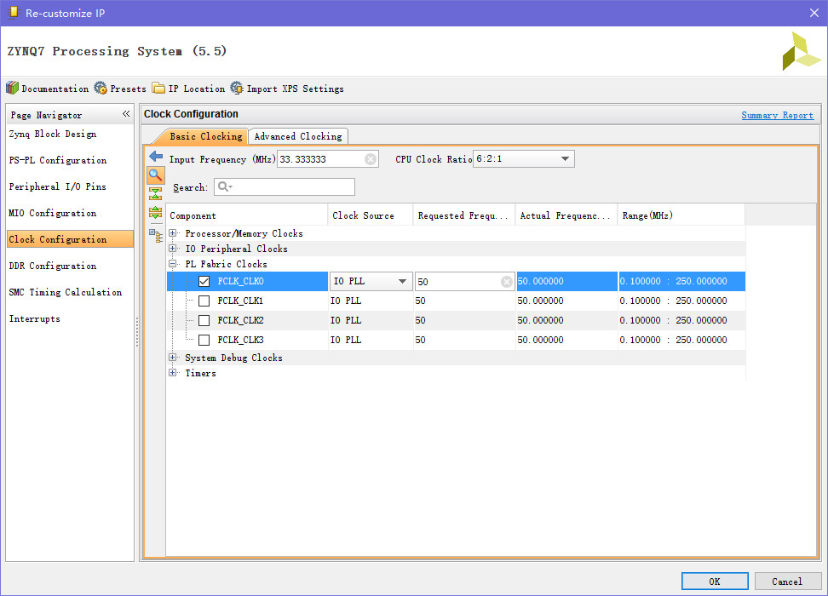Click the IP Location folder icon
This screenshot has width=828, height=596.
[158, 88]
